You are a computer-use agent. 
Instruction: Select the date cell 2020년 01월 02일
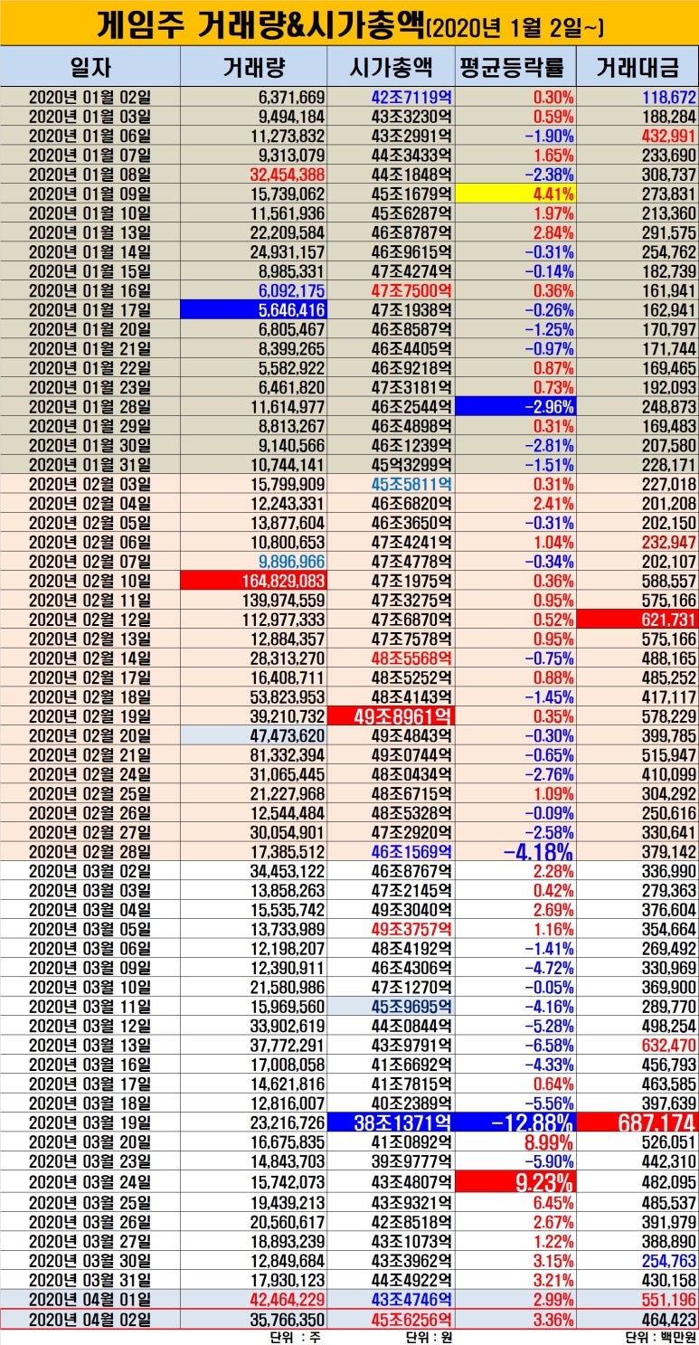click(x=90, y=95)
